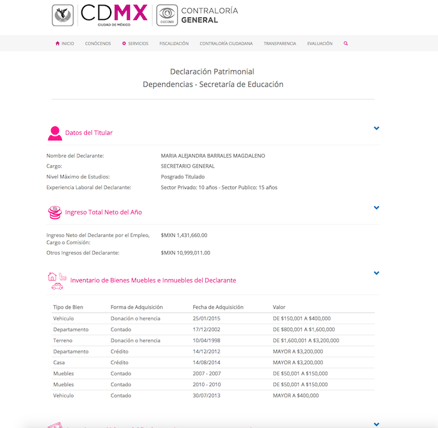Screen dimensions: 438x428
Task: Open the Evaluación navigation item
Action: pyautogui.click(x=320, y=44)
